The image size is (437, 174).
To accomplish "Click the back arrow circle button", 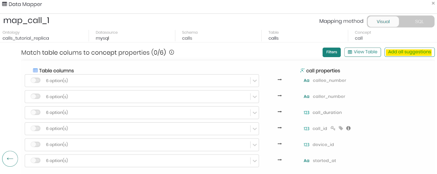I will click(10, 159).
